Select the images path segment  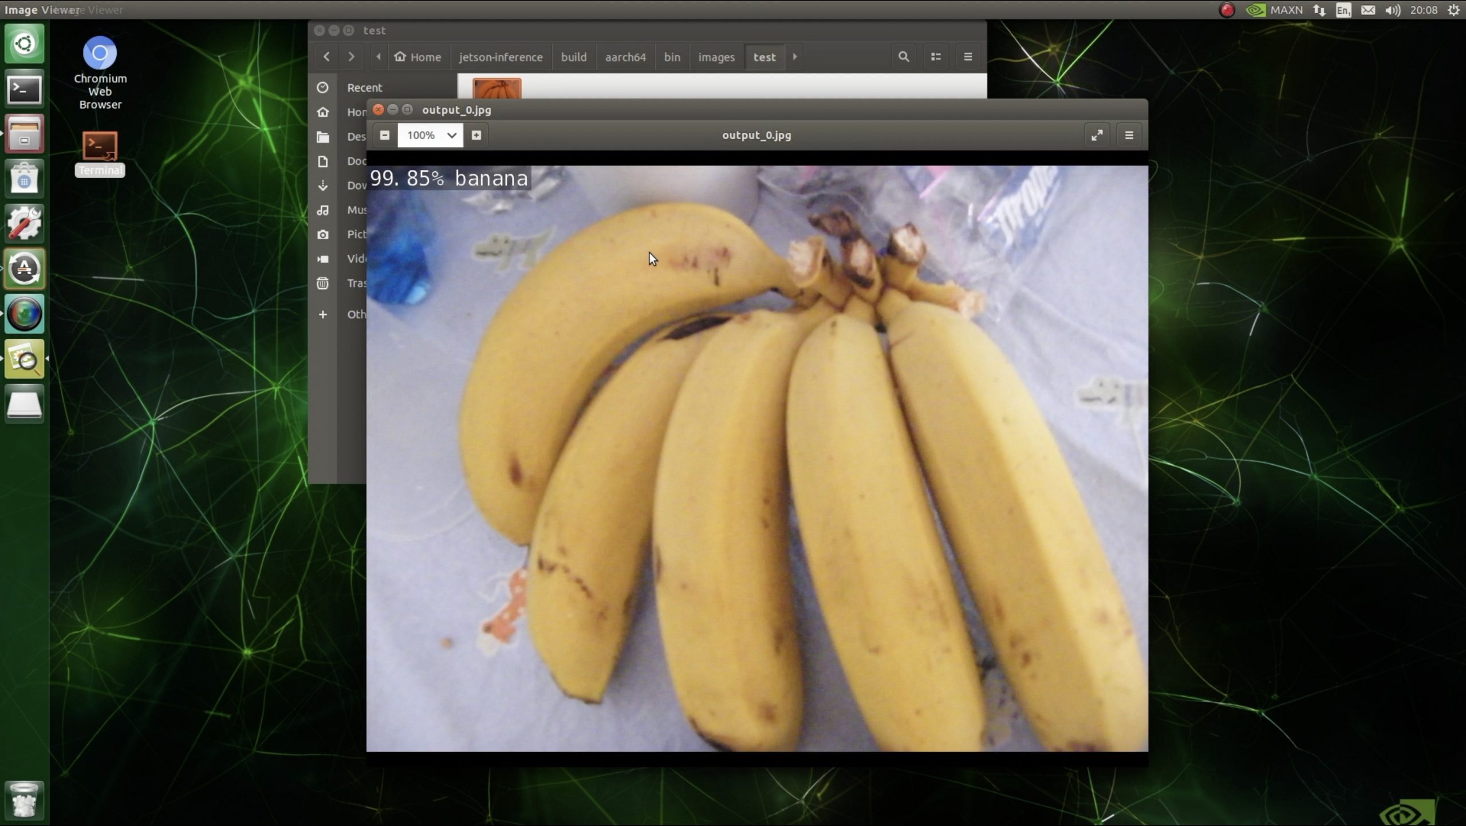tap(716, 57)
